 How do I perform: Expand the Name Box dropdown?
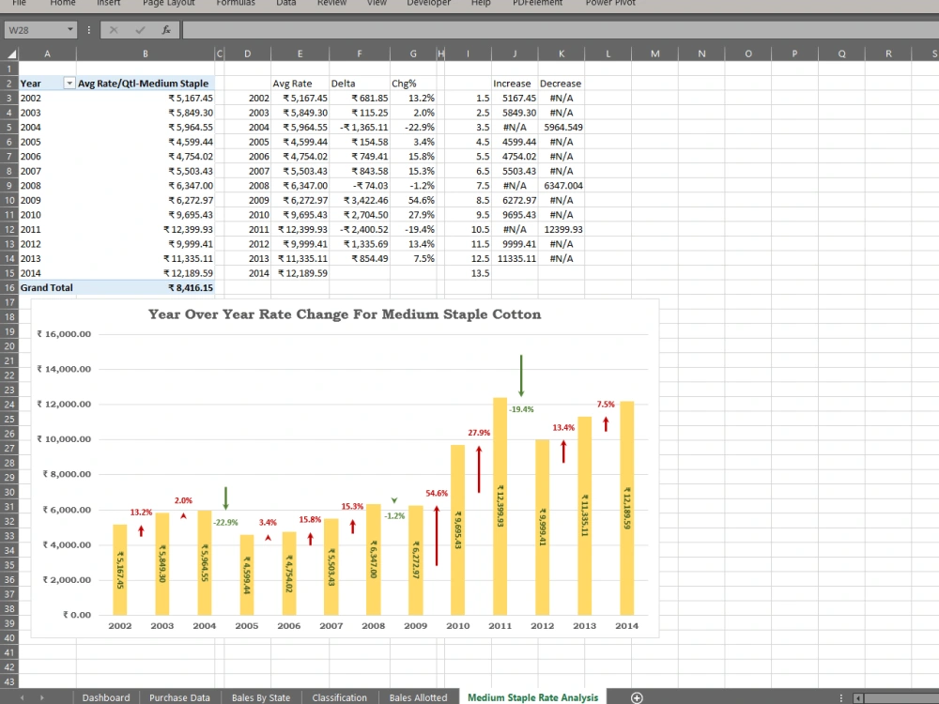pos(70,29)
